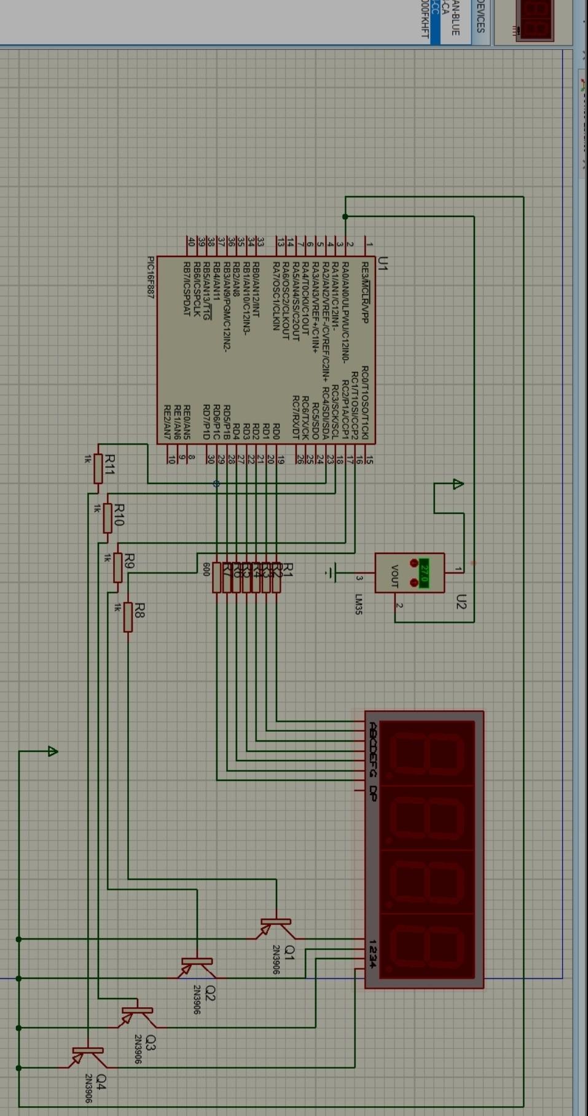Select resistor R8

click(x=128, y=617)
